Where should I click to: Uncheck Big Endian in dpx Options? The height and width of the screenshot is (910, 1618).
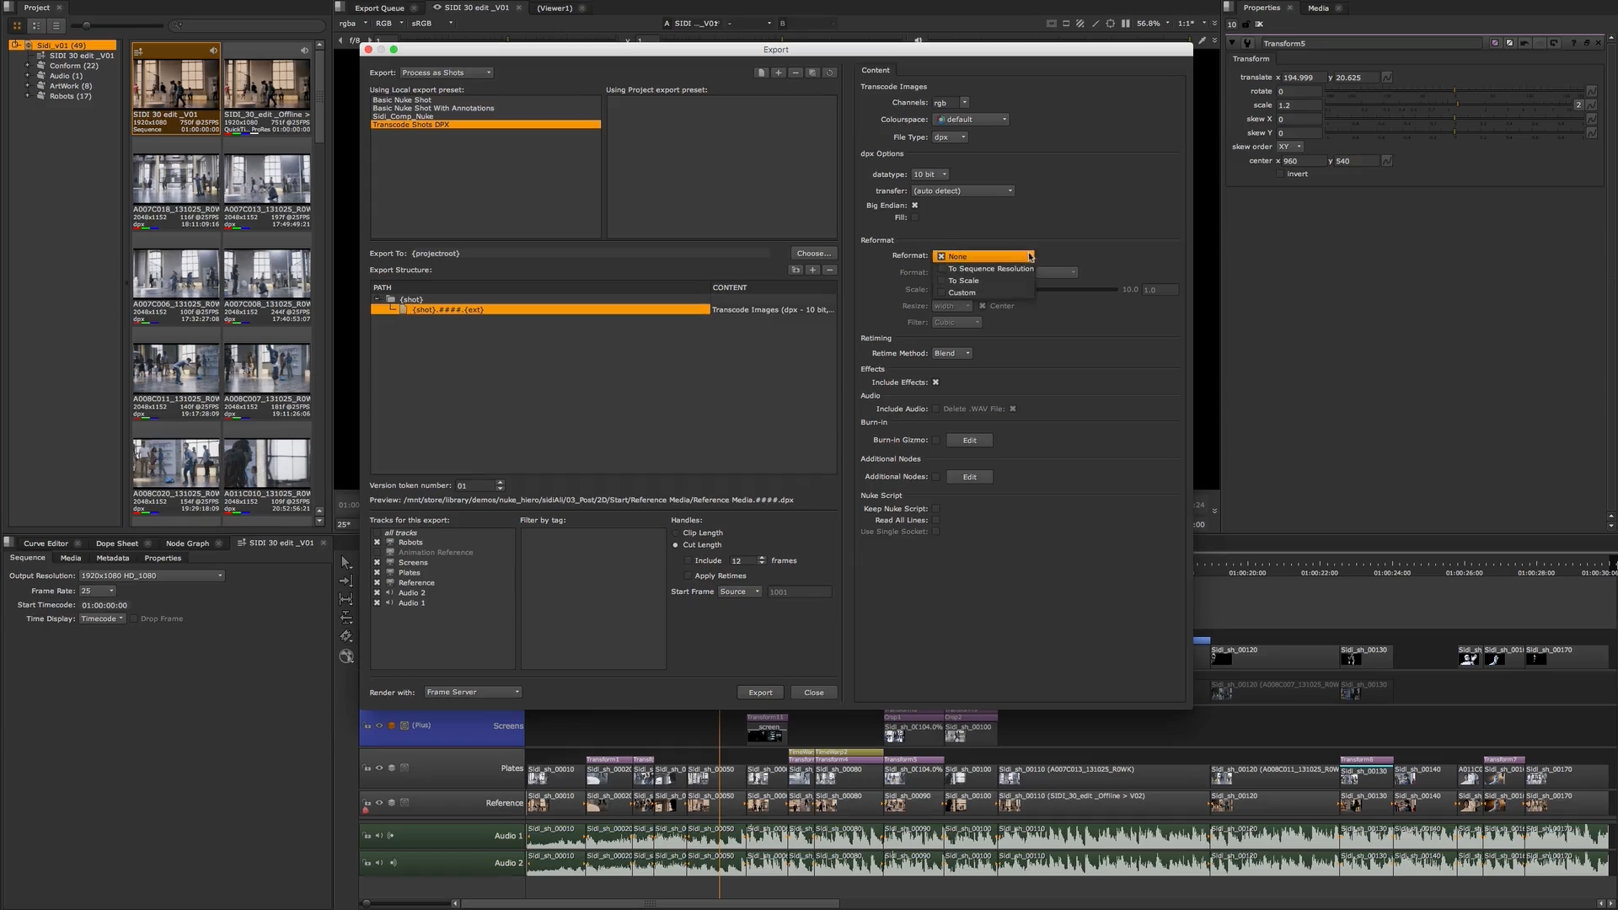click(x=913, y=205)
